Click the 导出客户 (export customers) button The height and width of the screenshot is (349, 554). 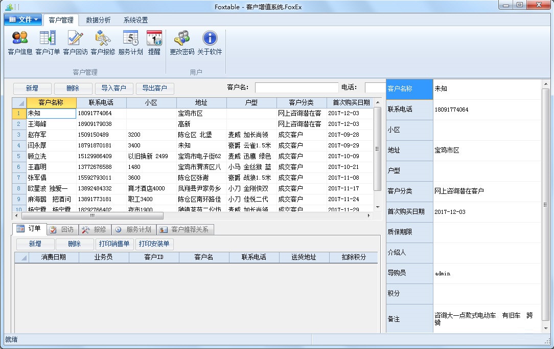click(x=155, y=88)
